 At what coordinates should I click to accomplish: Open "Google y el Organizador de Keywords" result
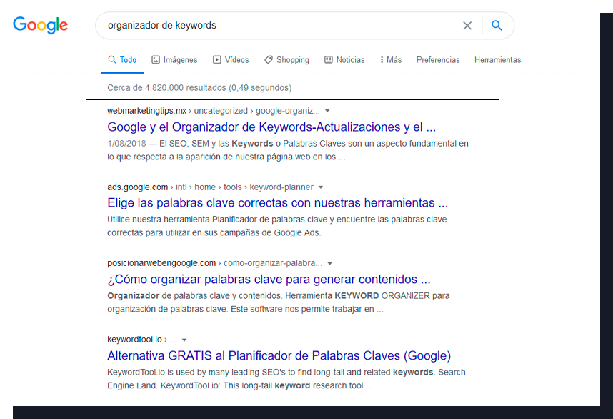271,127
